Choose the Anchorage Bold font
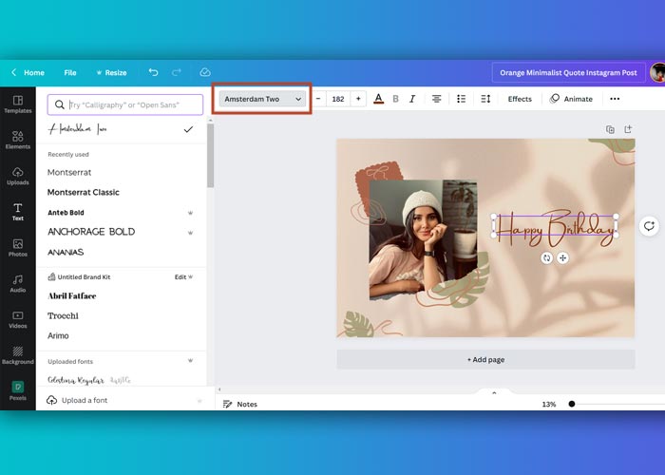 (91, 232)
